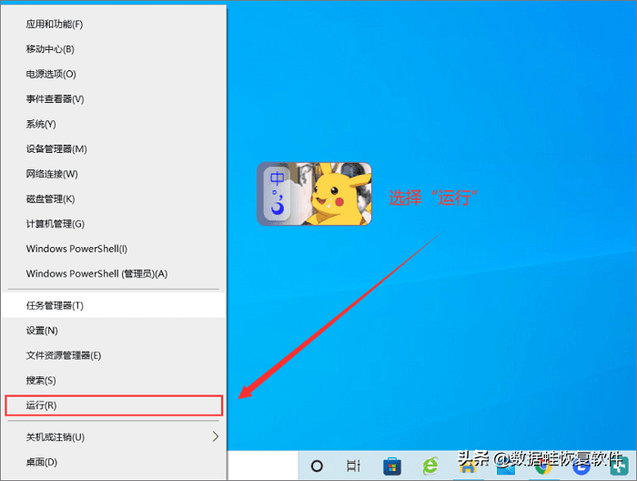Open Windows PowerShell (管理员)(A)
This screenshot has width=637, height=481.
click(114, 273)
